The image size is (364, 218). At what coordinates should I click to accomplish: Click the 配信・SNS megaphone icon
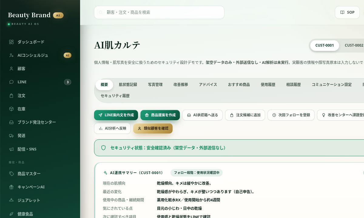pyautogui.click(x=12, y=149)
